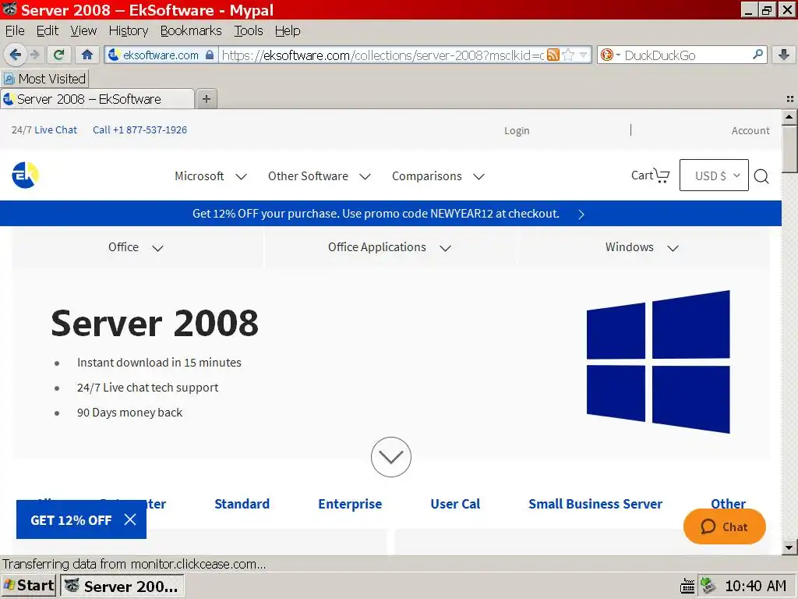Expand the Comparisons menu
798x599 pixels.
click(x=438, y=176)
